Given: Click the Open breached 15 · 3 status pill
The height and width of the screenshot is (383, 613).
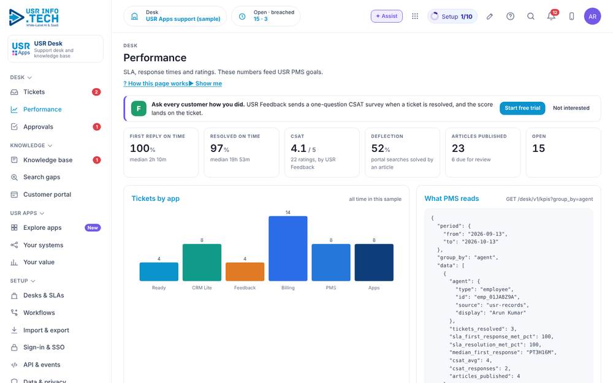Looking at the screenshot, I should point(266,16).
